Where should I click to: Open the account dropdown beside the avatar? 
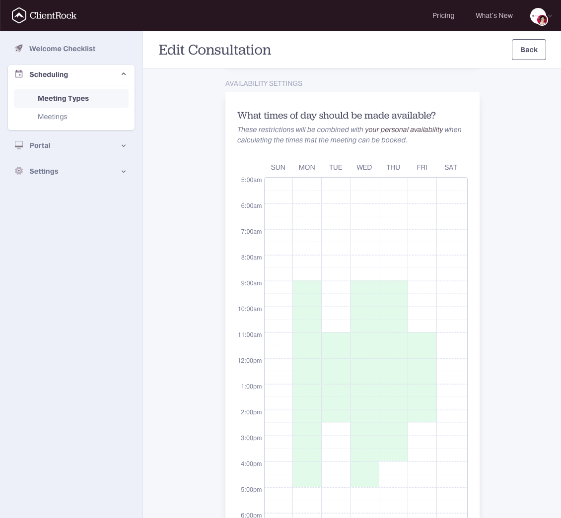(550, 16)
